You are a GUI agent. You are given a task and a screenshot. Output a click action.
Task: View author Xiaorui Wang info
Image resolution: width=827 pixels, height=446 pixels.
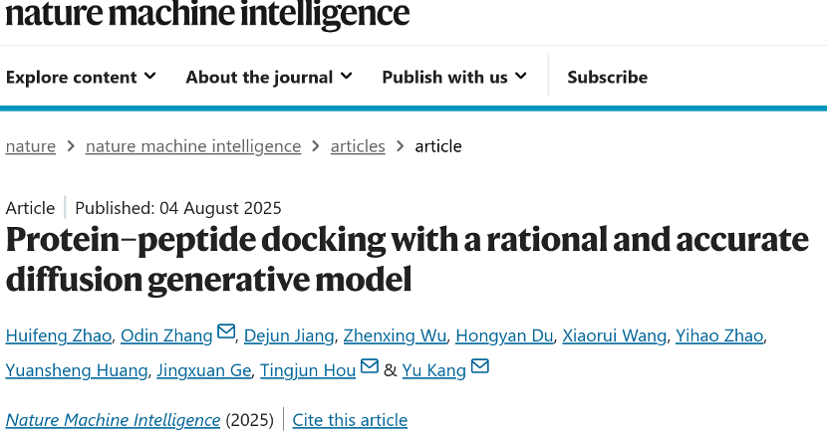615,335
